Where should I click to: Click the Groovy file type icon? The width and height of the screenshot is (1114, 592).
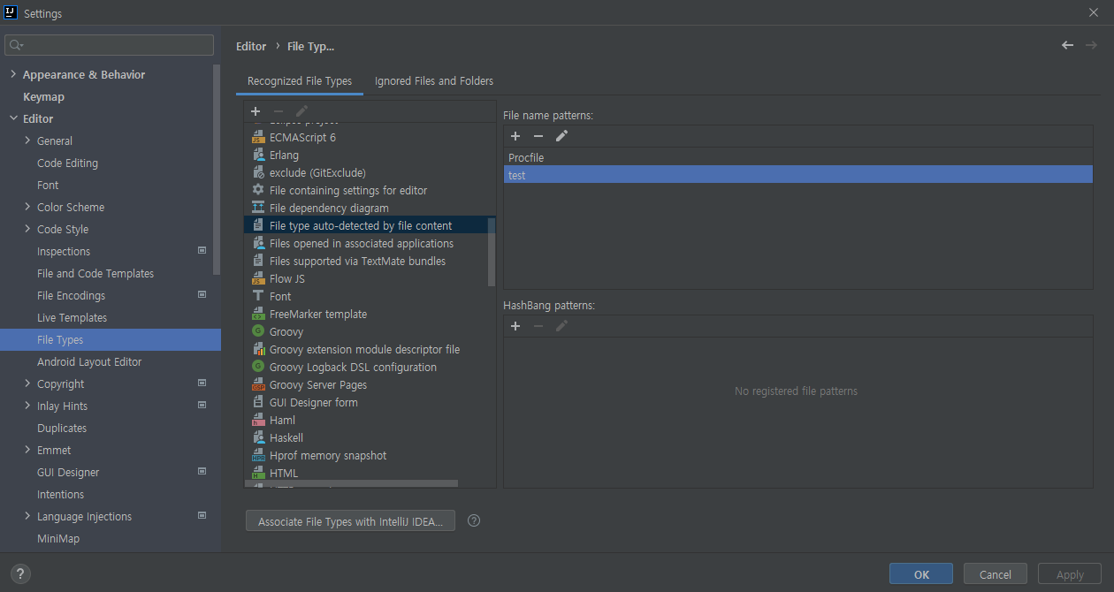(x=258, y=331)
